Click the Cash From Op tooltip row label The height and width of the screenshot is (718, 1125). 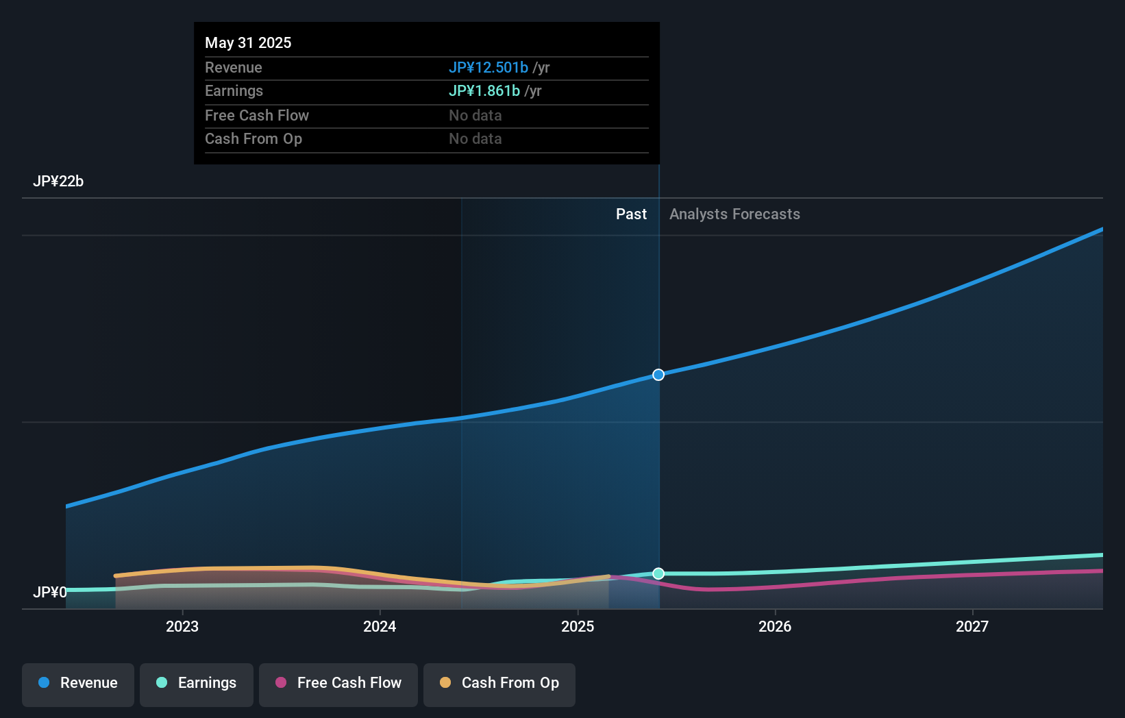pos(254,138)
